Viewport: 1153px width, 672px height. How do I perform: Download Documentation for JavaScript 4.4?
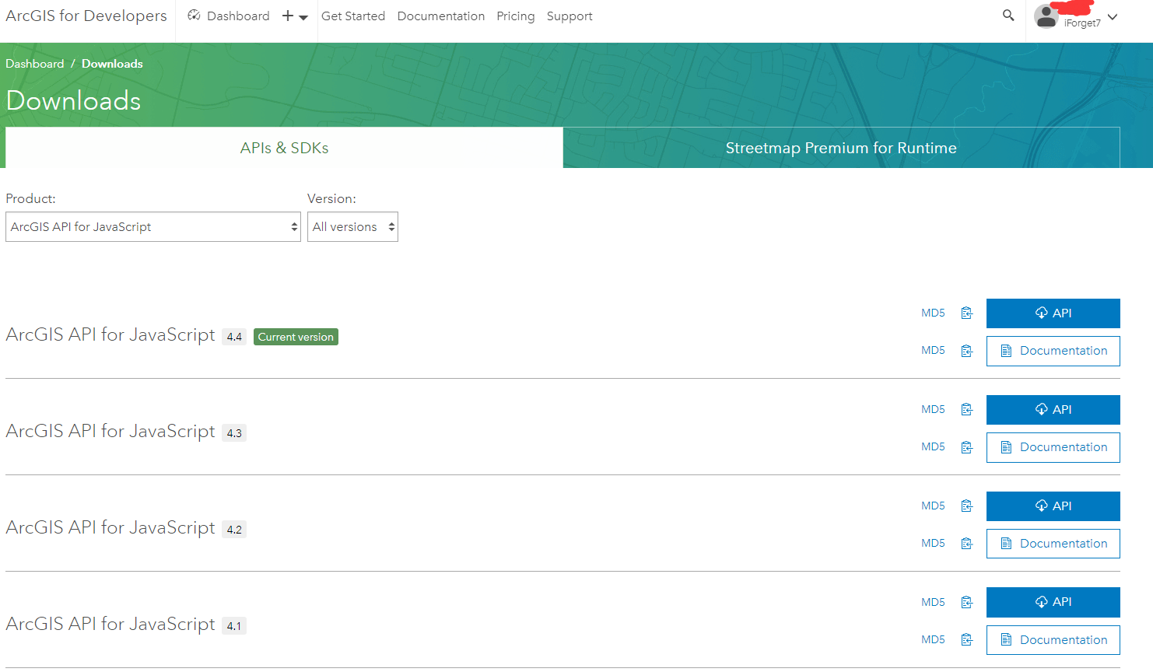point(1053,351)
